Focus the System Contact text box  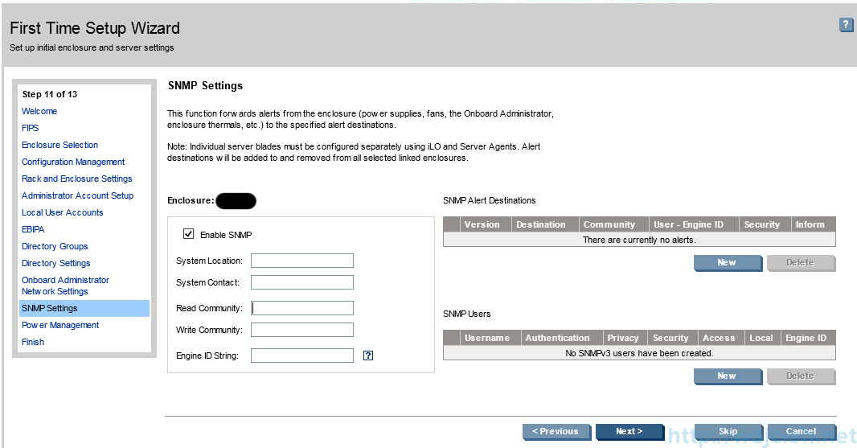pos(302,282)
